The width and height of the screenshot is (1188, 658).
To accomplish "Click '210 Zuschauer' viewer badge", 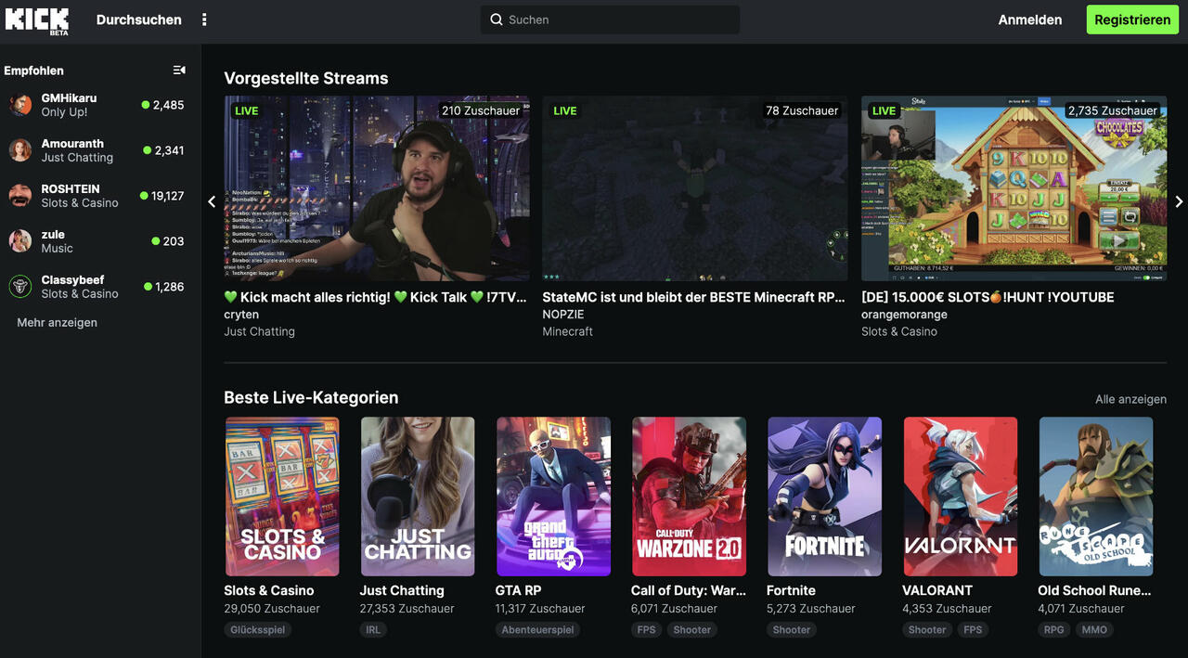I will pyautogui.click(x=481, y=110).
